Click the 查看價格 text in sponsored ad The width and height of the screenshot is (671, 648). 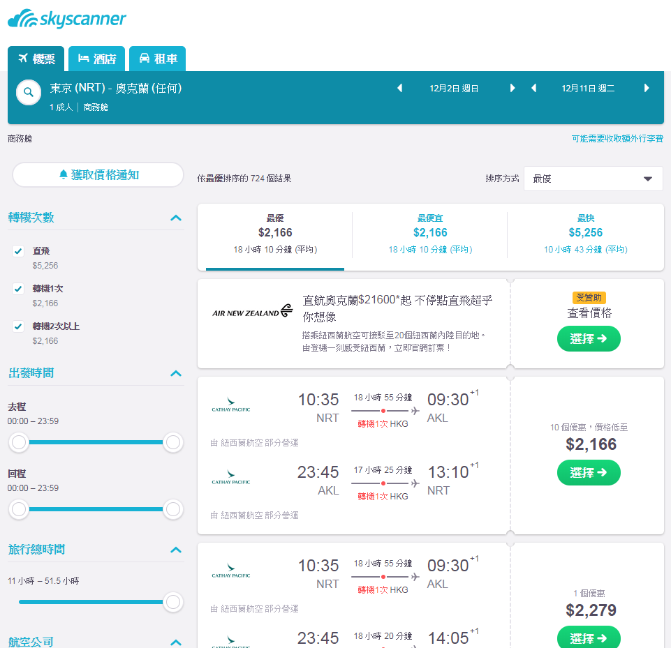click(x=589, y=313)
